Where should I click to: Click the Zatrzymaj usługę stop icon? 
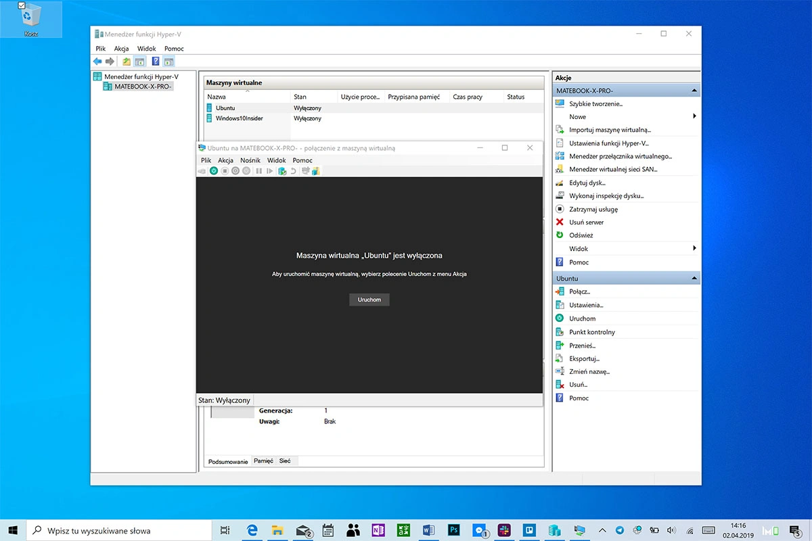tap(560, 209)
